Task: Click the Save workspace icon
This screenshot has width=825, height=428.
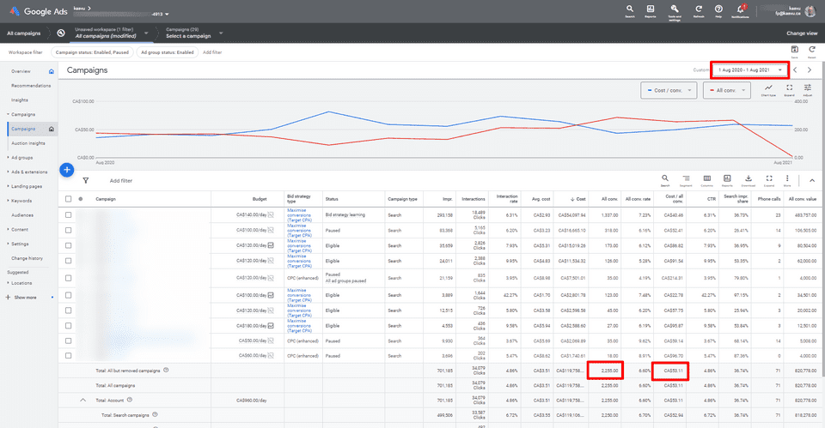Action: 794,51
